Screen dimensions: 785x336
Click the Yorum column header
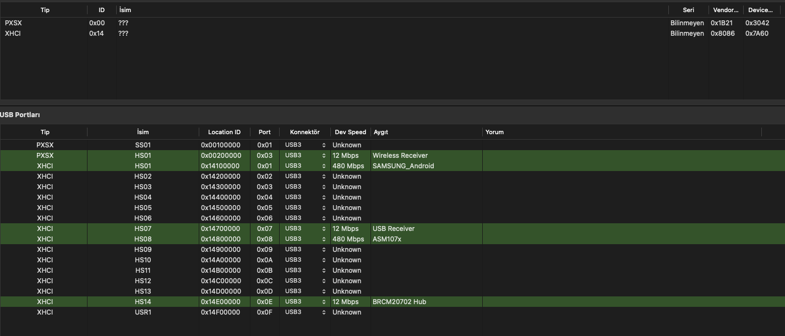tap(494, 132)
